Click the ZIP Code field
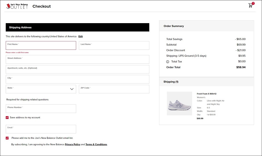The image size is (262, 156). 114,89
